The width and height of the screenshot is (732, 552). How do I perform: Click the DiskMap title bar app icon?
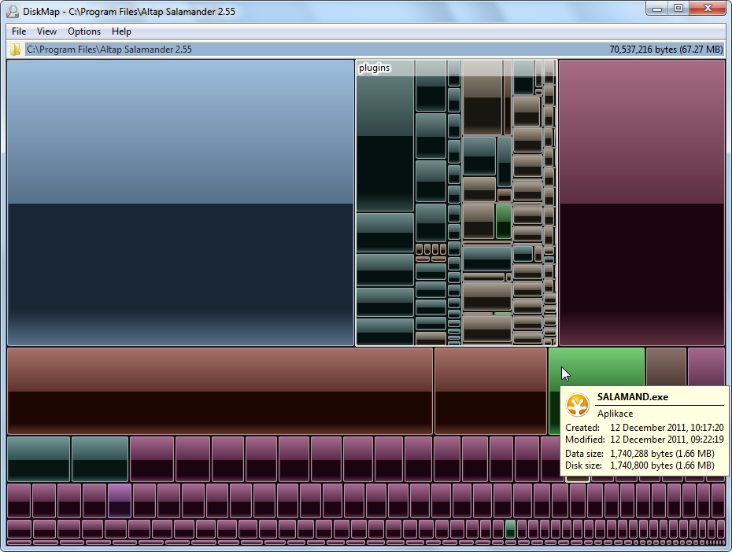(12, 11)
